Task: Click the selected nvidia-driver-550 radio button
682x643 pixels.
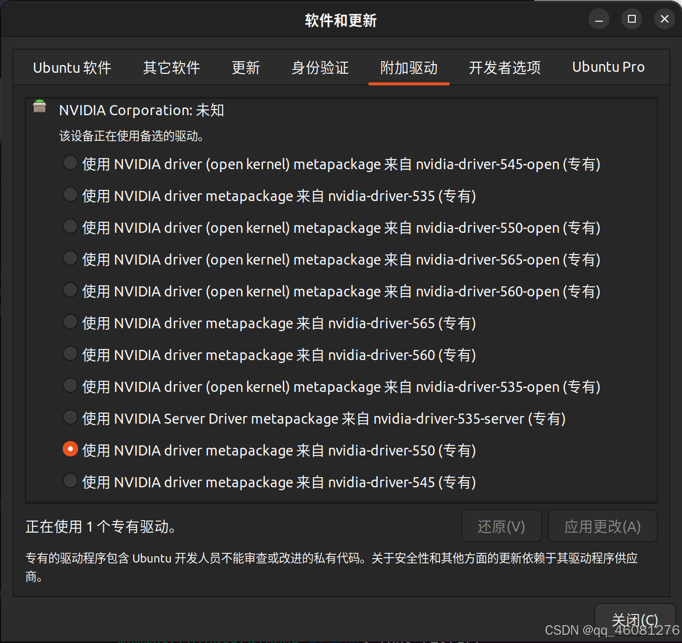Action: (70, 449)
